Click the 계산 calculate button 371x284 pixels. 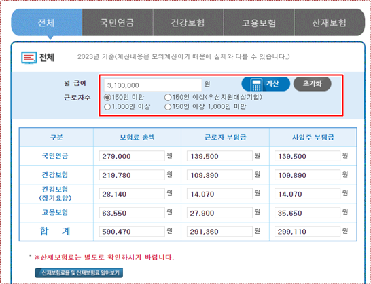coord(266,84)
